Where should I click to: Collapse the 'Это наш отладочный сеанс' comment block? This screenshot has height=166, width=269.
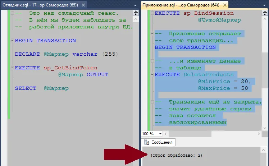coord(12,13)
